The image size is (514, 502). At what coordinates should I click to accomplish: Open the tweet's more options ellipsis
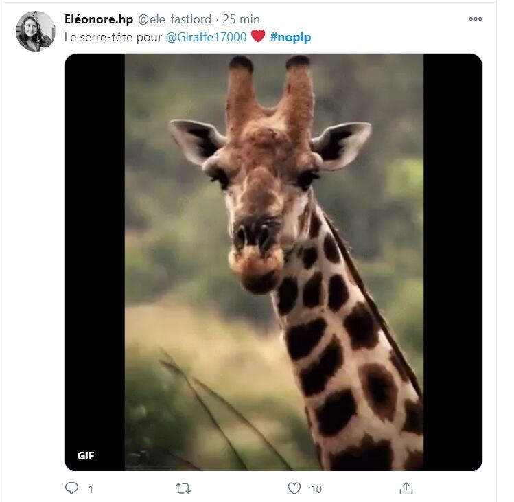click(476, 19)
